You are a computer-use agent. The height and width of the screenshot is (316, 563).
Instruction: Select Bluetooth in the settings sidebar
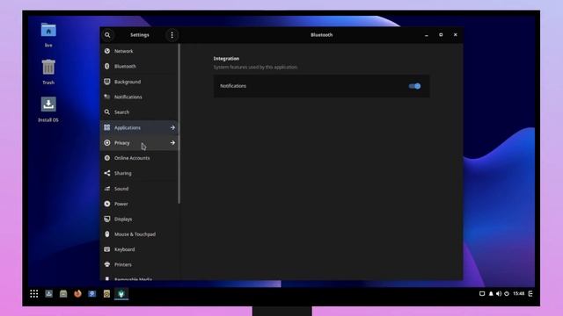point(139,67)
